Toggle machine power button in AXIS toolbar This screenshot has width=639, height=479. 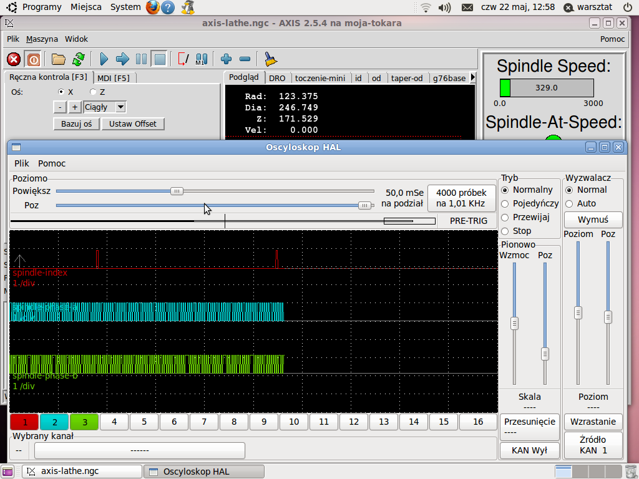pyautogui.click(x=34, y=59)
